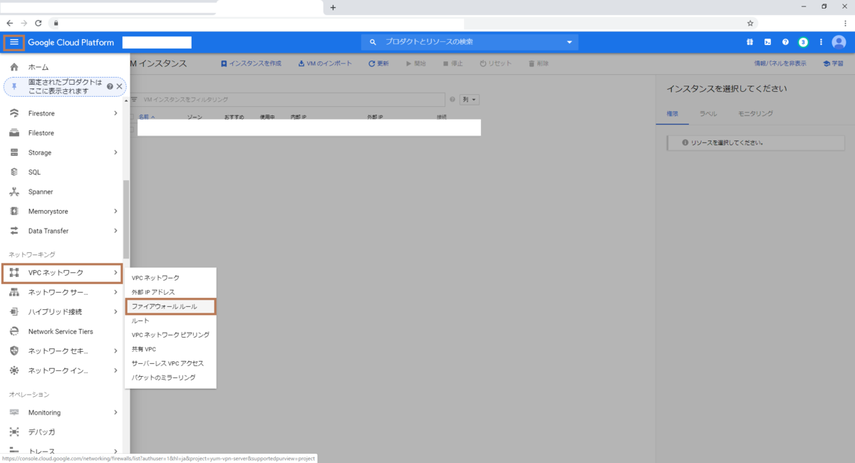Expand the Memorystore submenu chevron
Image resolution: width=855 pixels, height=463 pixels.
[115, 212]
